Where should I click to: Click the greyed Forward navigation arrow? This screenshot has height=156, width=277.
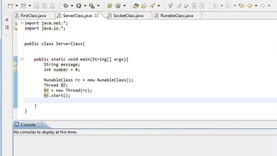(263, 6)
